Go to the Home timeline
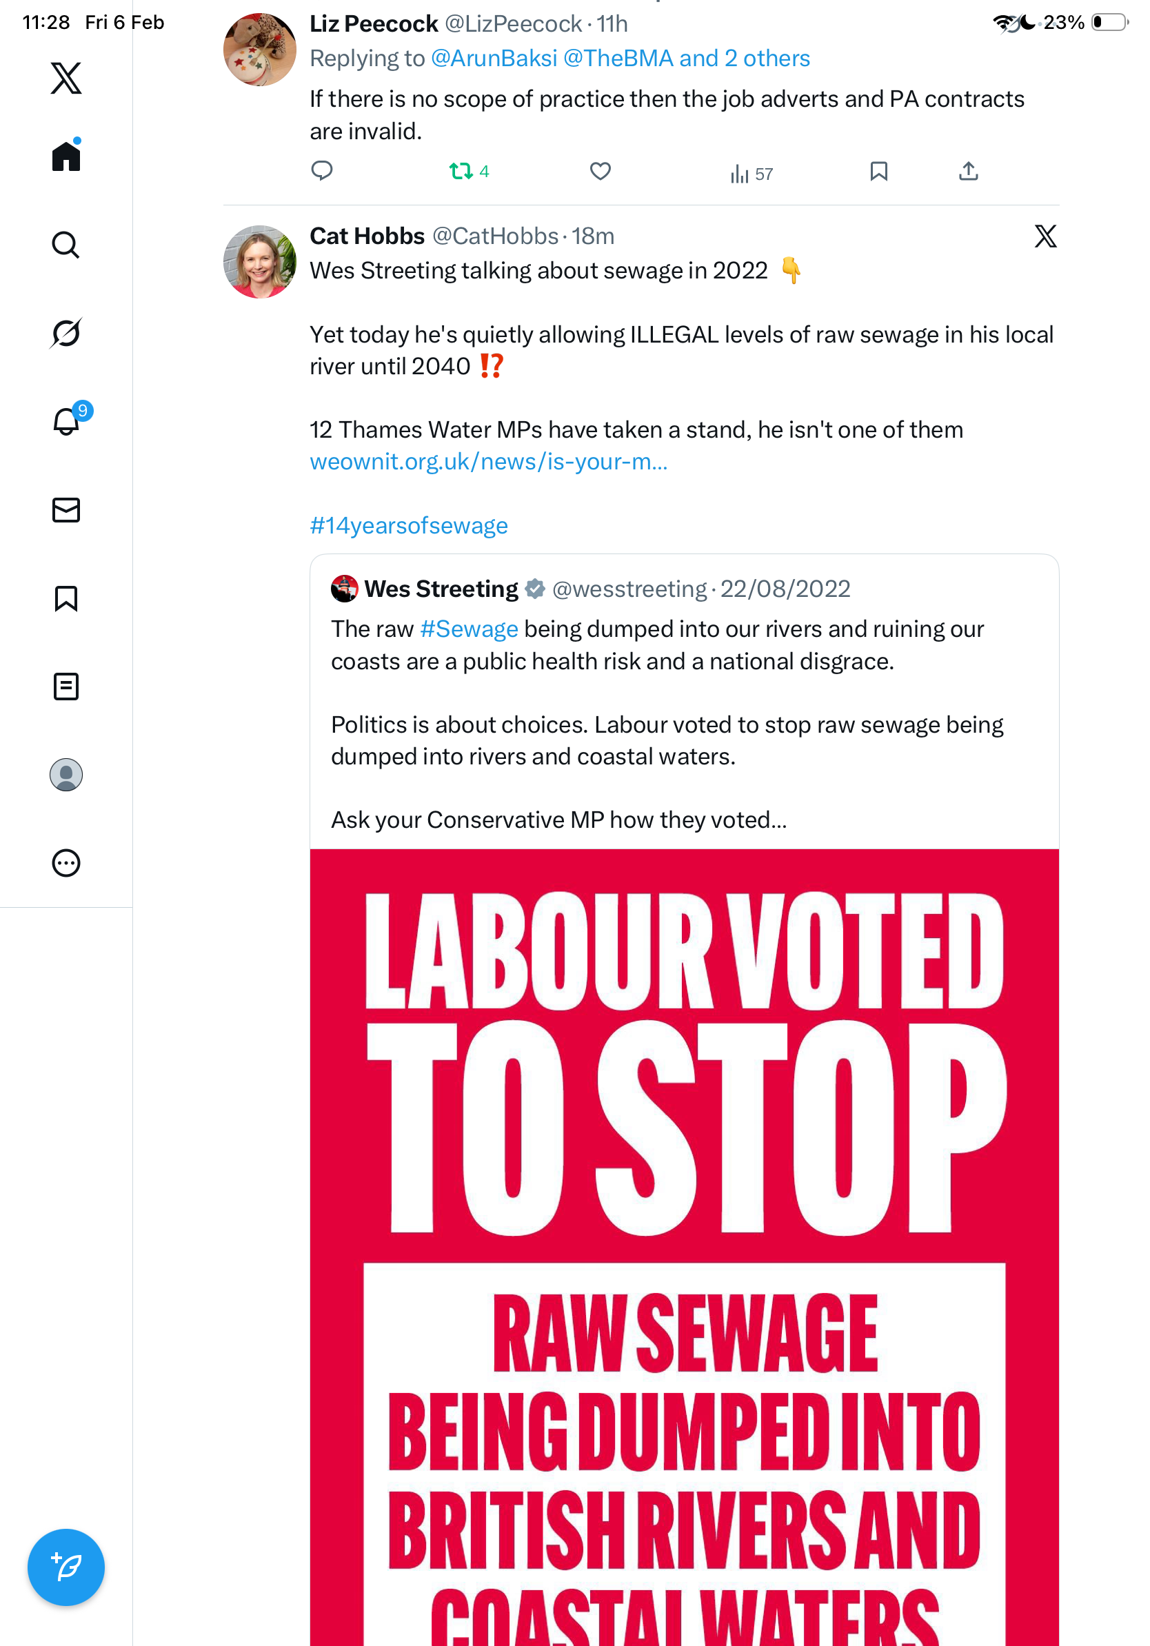This screenshot has height=1646, width=1150. click(x=66, y=156)
